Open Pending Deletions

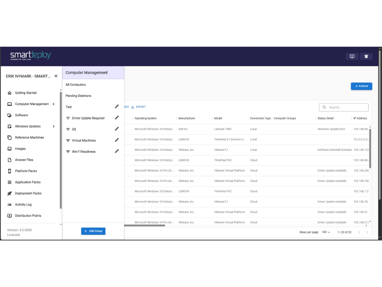78,96
